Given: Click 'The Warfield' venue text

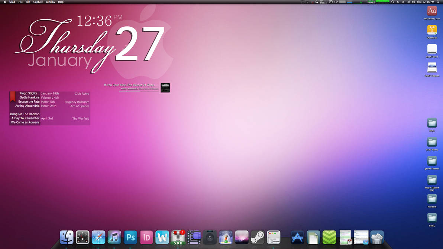Looking at the screenshot, I should click(81, 119).
